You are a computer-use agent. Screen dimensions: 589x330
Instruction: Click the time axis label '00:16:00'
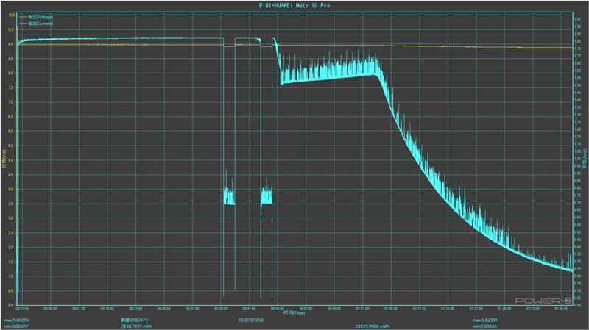pyautogui.click(x=107, y=309)
